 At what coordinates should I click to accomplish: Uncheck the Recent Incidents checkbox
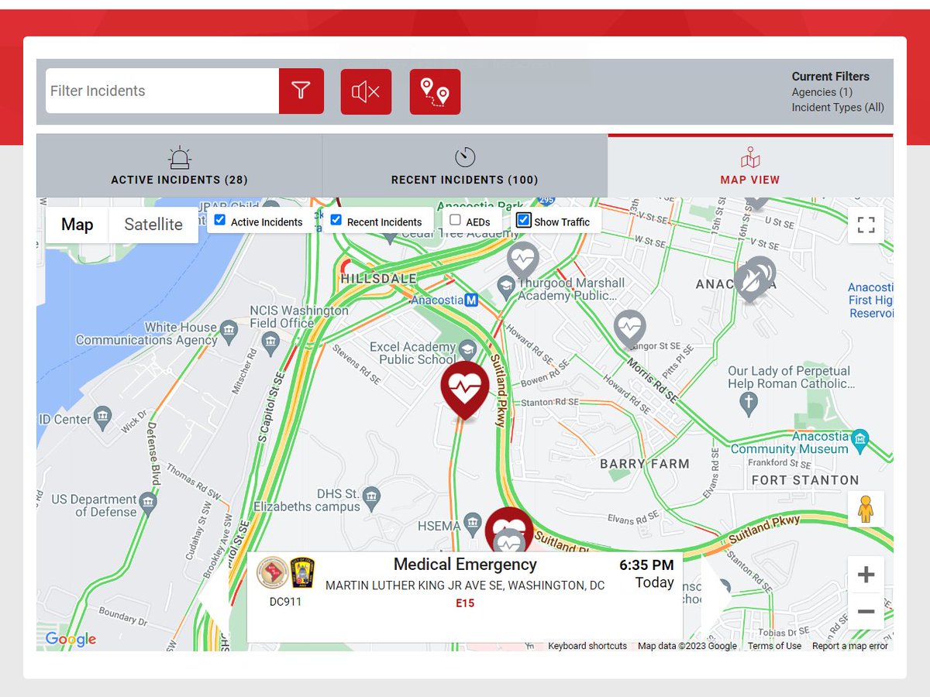pyautogui.click(x=336, y=221)
